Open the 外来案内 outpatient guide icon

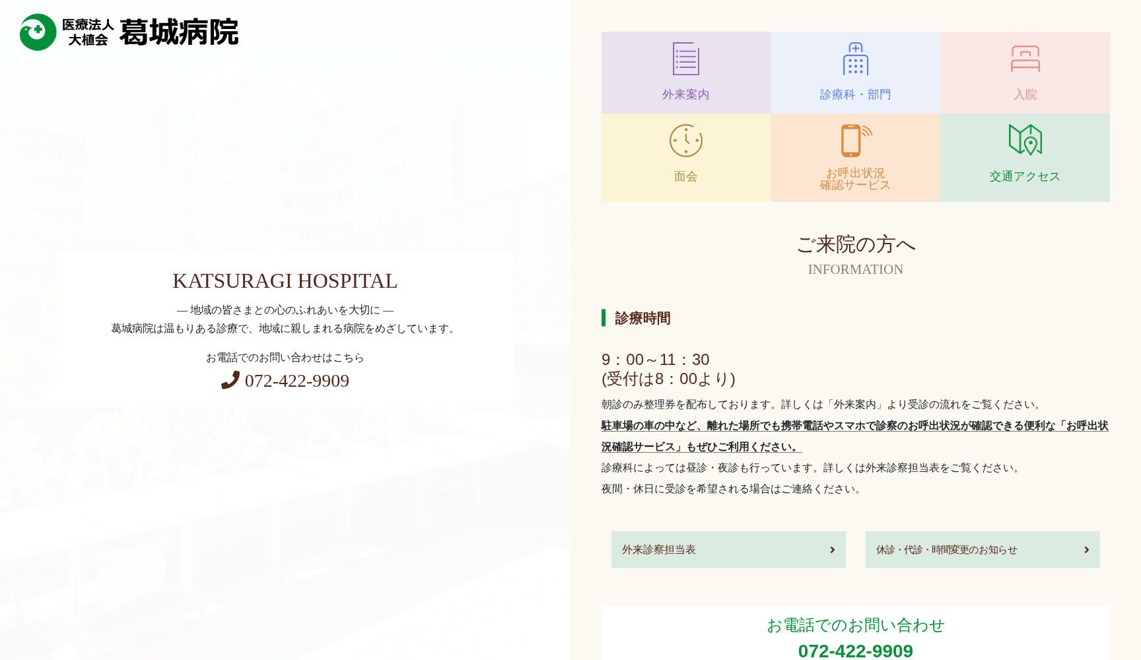(685, 59)
